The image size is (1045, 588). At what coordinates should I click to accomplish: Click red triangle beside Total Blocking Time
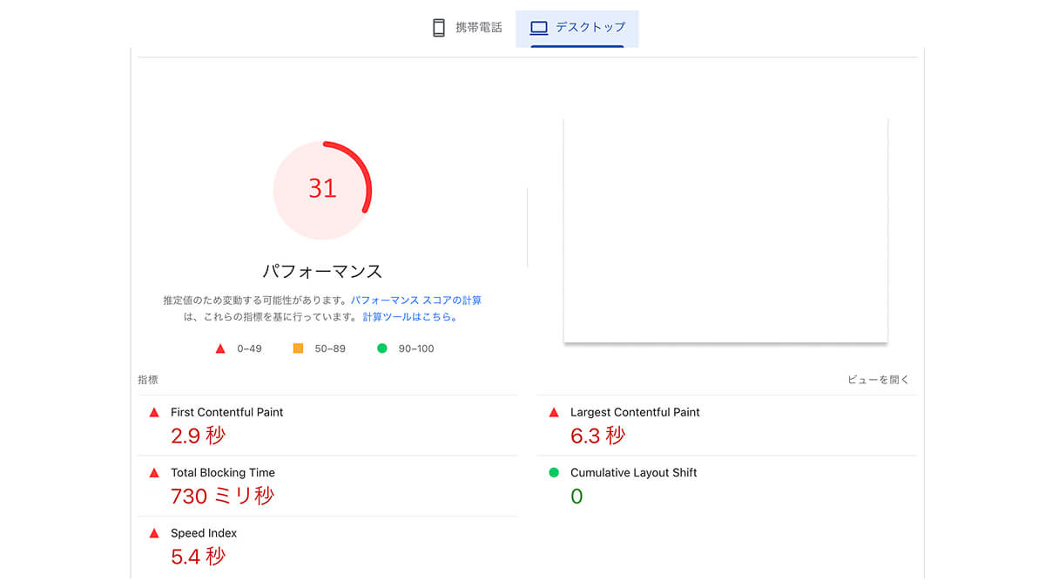(154, 472)
